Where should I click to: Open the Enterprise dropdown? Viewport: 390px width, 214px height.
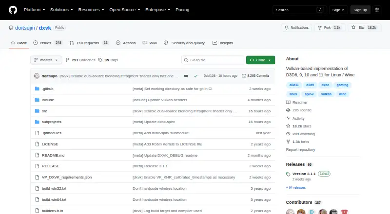click(x=157, y=10)
